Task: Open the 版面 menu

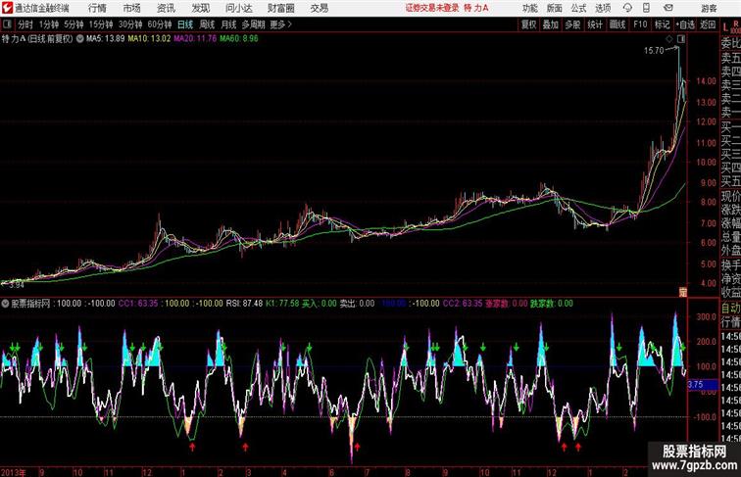Action: click(555, 8)
